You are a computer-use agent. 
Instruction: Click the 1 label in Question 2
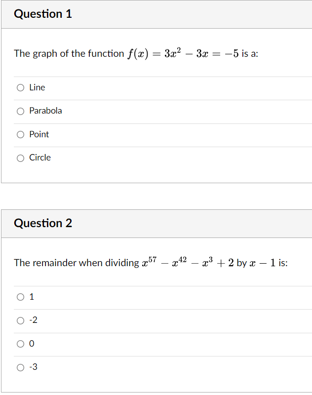pyautogui.click(x=31, y=297)
